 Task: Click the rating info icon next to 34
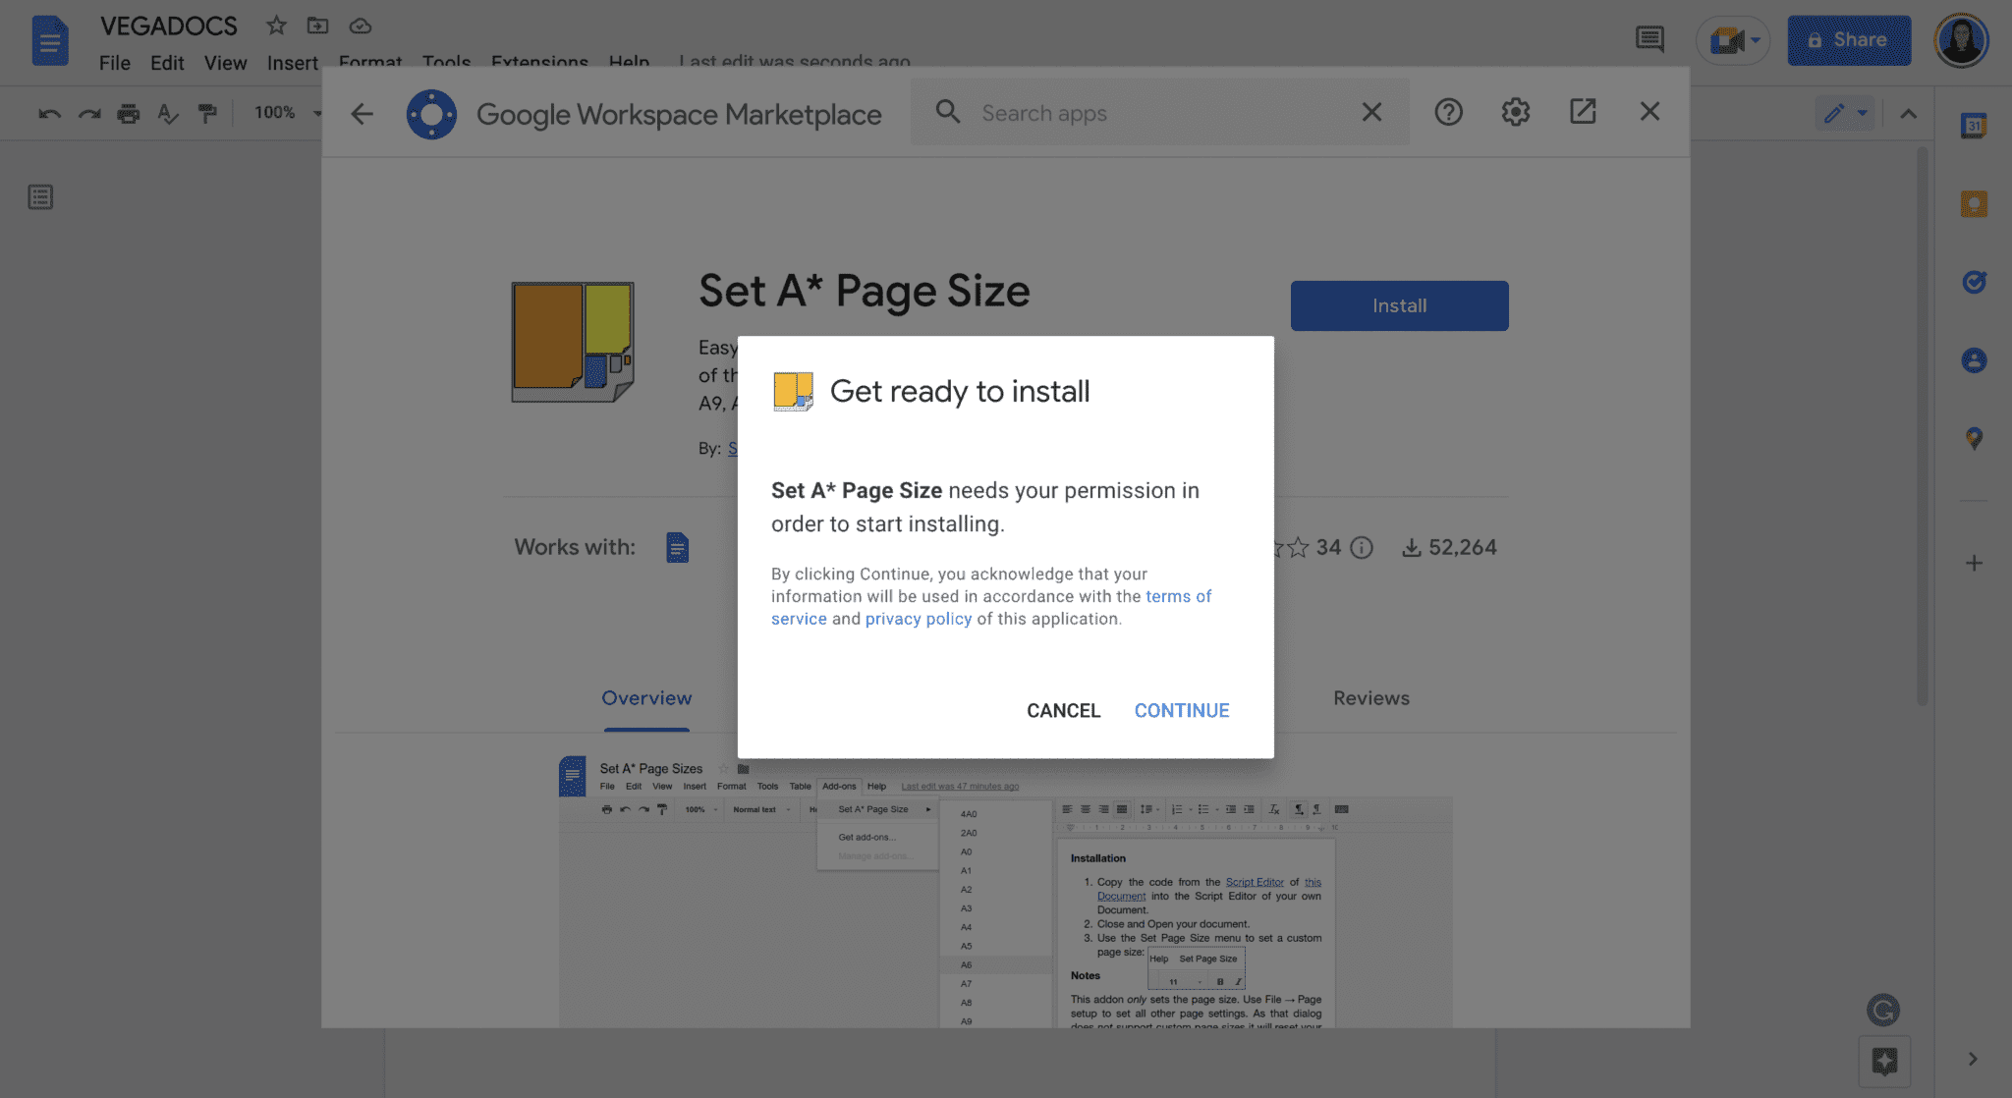pyautogui.click(x=1361, y=548)
